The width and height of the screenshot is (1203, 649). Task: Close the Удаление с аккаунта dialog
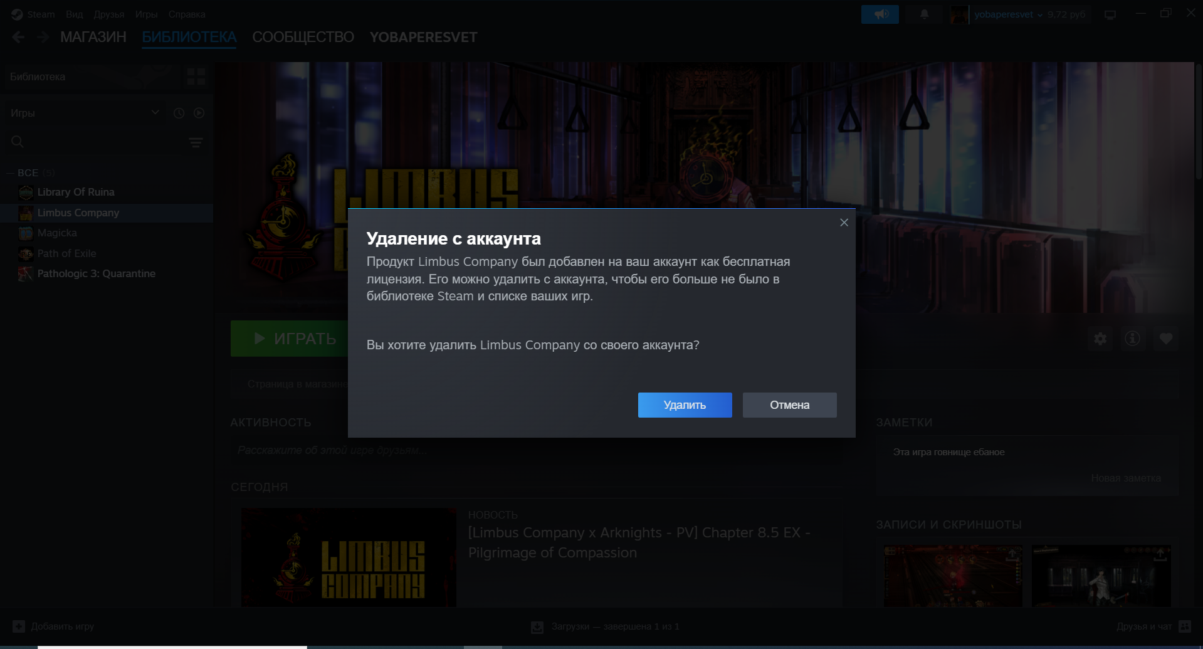tap(844, 223)
